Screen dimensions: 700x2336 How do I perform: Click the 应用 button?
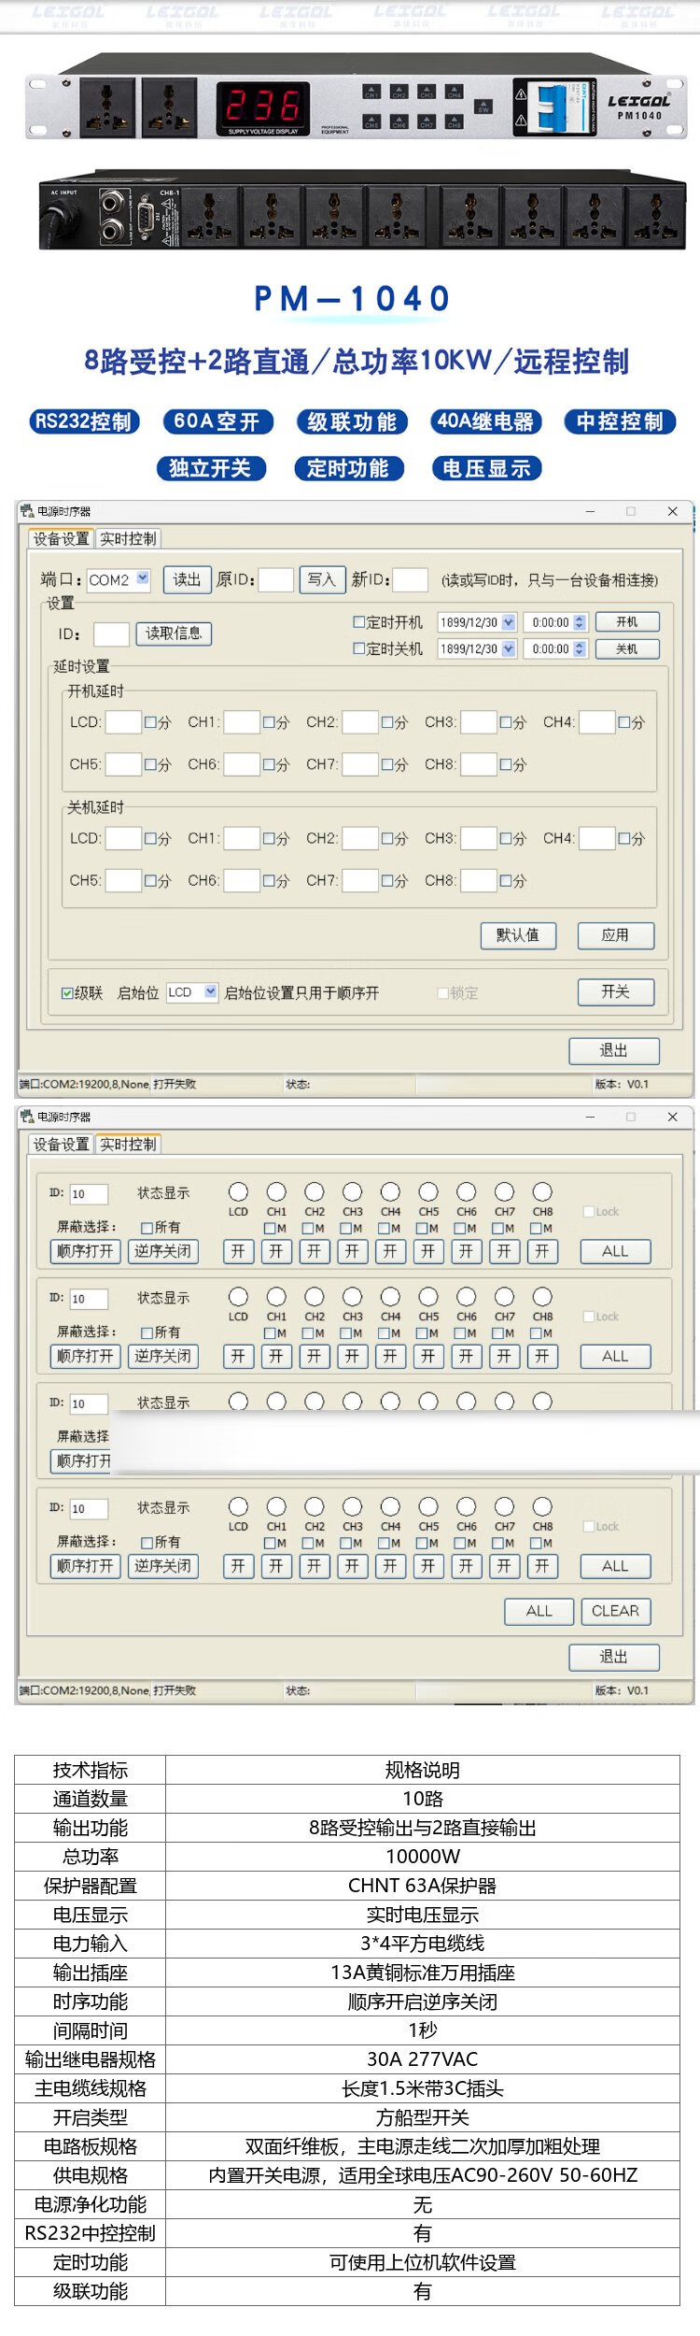(615, 935)
